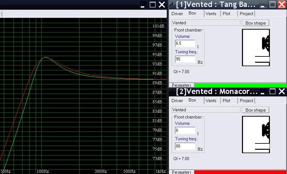Click Box shape button in Tang Band window
The height and width of the screenshot is (174, 287).
[x=256, y=23]
